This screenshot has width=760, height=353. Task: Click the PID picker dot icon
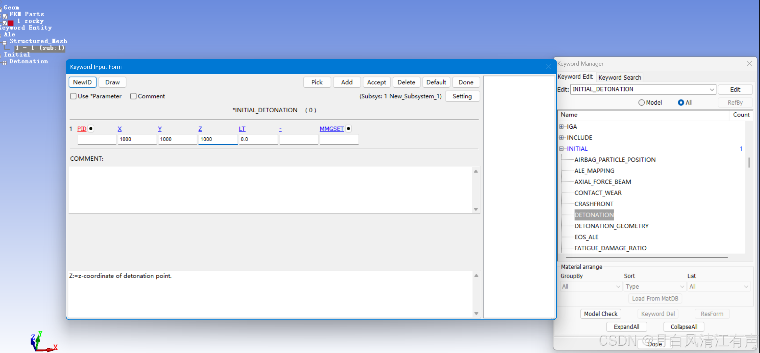pos(91,129)
